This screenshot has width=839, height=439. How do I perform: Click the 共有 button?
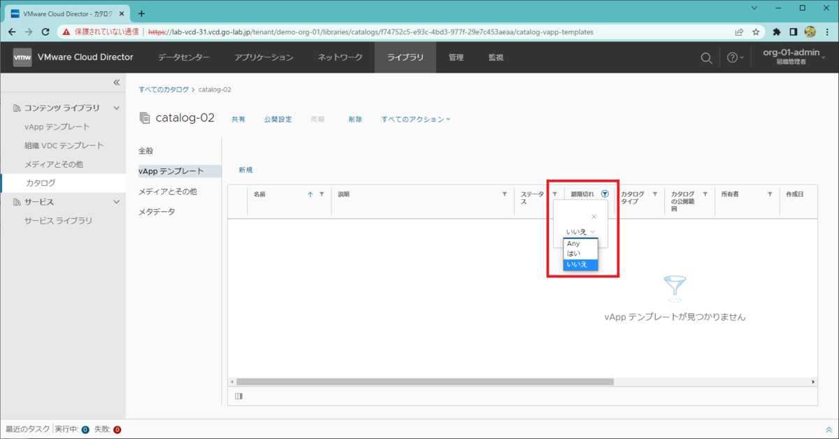coord(238,120)
